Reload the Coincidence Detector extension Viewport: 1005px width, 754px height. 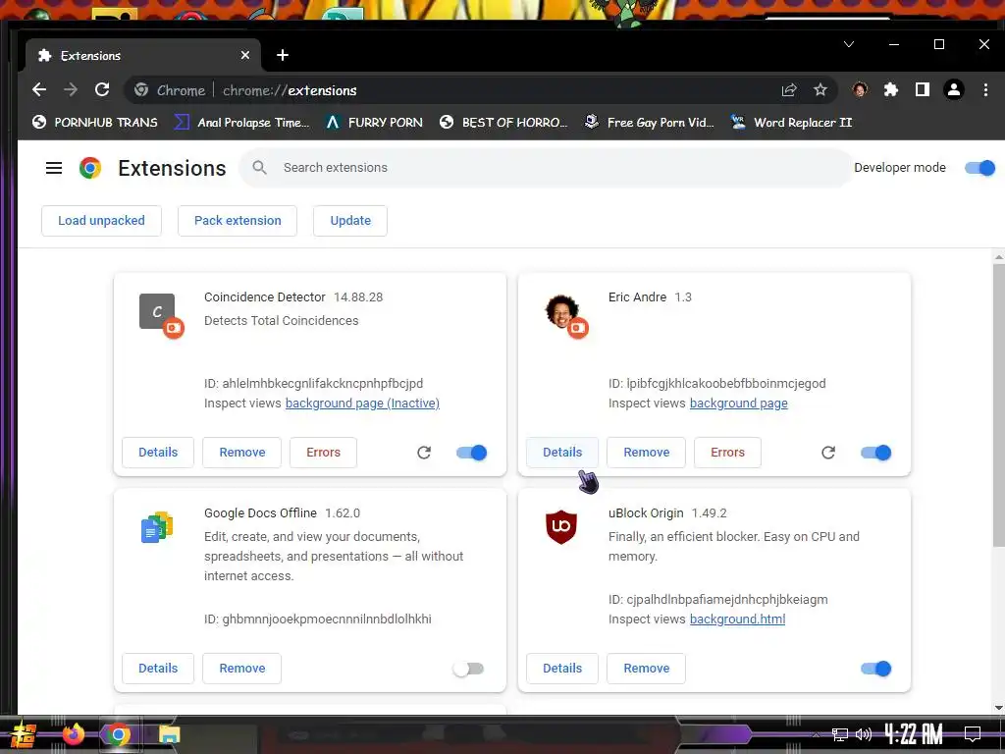coord(424,453)
